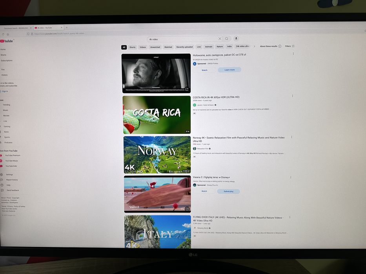The height and width of the screenshot is (274, 366).
Task: Select the Nature filter chip
Action: 220,47
